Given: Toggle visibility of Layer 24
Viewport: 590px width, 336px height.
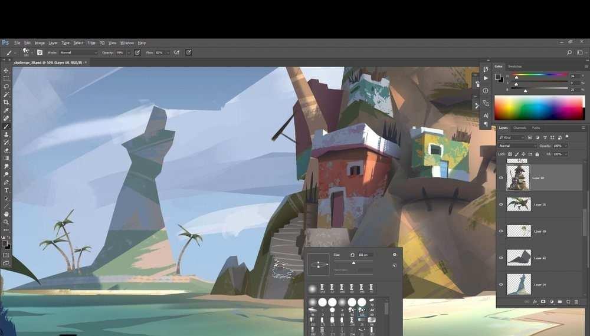Looking at the screenshot, I should coord(501,284).
